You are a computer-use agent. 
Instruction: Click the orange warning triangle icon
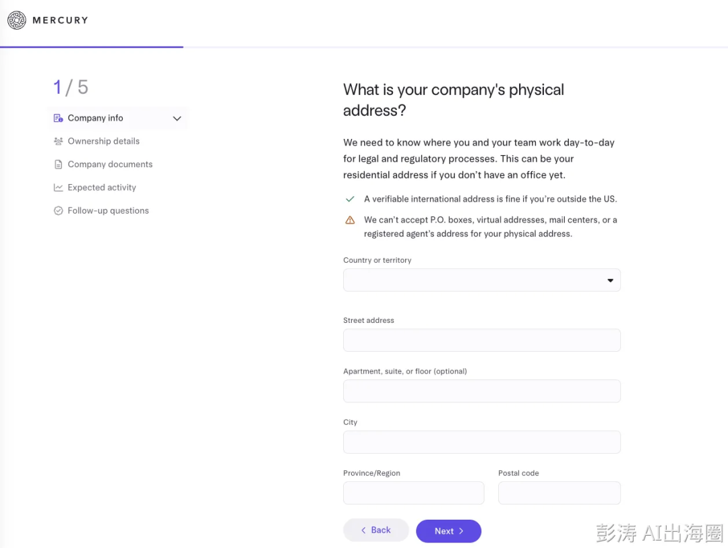pyautogui.click(x=350, y=220)
